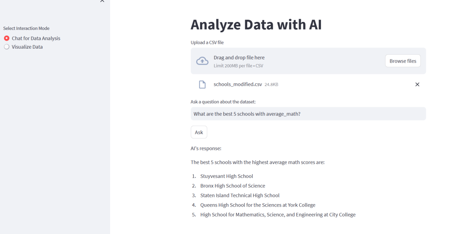Viewport: 475px width, 234px height.
Task: Click the Browse files button
Action: pos(403,61)
